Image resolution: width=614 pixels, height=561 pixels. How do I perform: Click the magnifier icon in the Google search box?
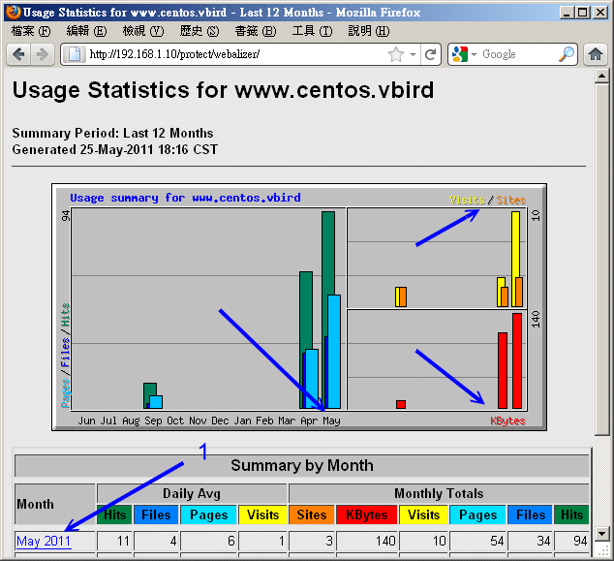[567, 54]
